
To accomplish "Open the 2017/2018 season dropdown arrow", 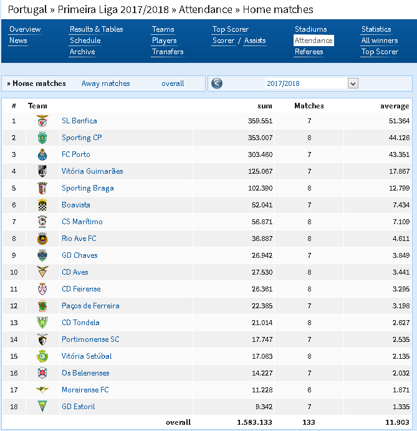I will [x=353, y=83].
